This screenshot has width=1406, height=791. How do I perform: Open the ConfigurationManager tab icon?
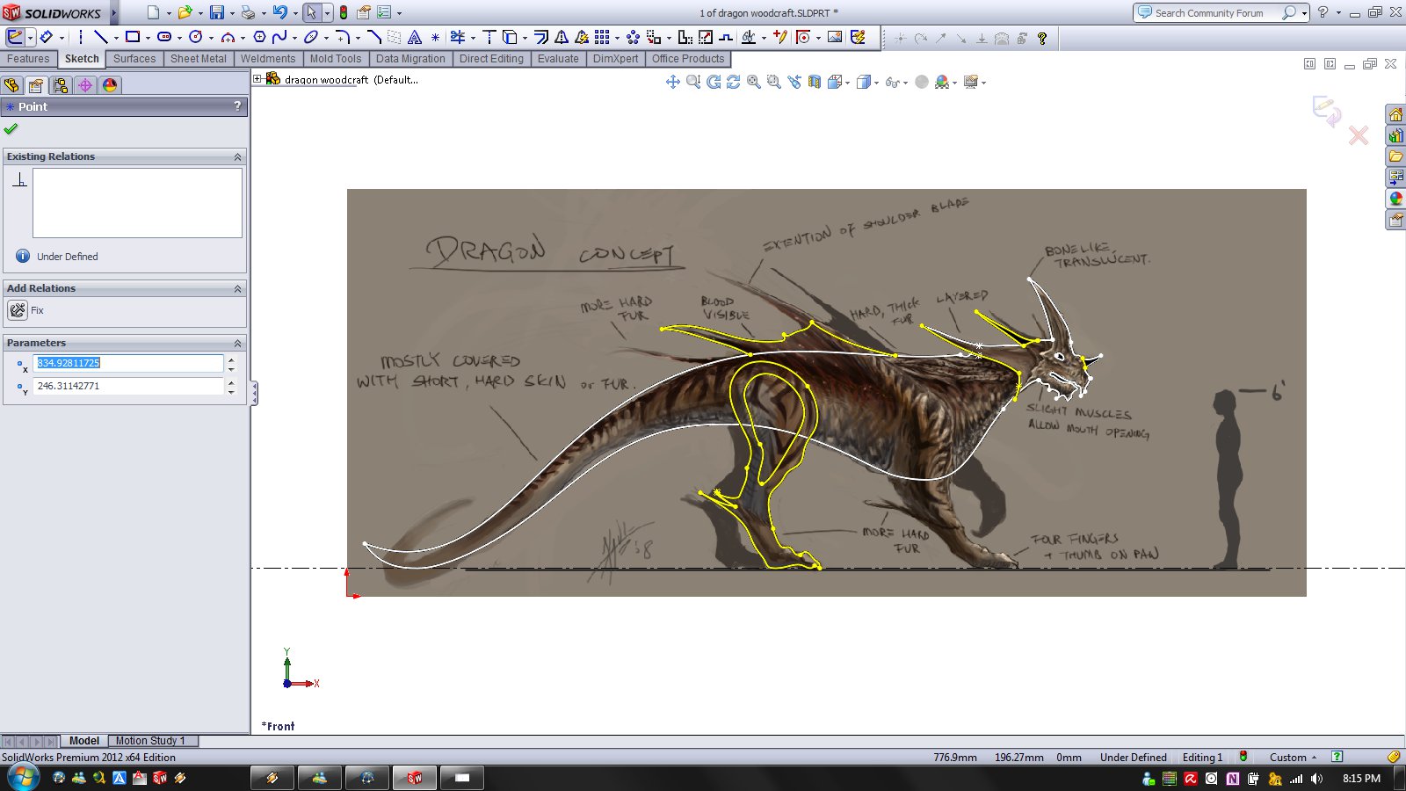pos(60,85)
